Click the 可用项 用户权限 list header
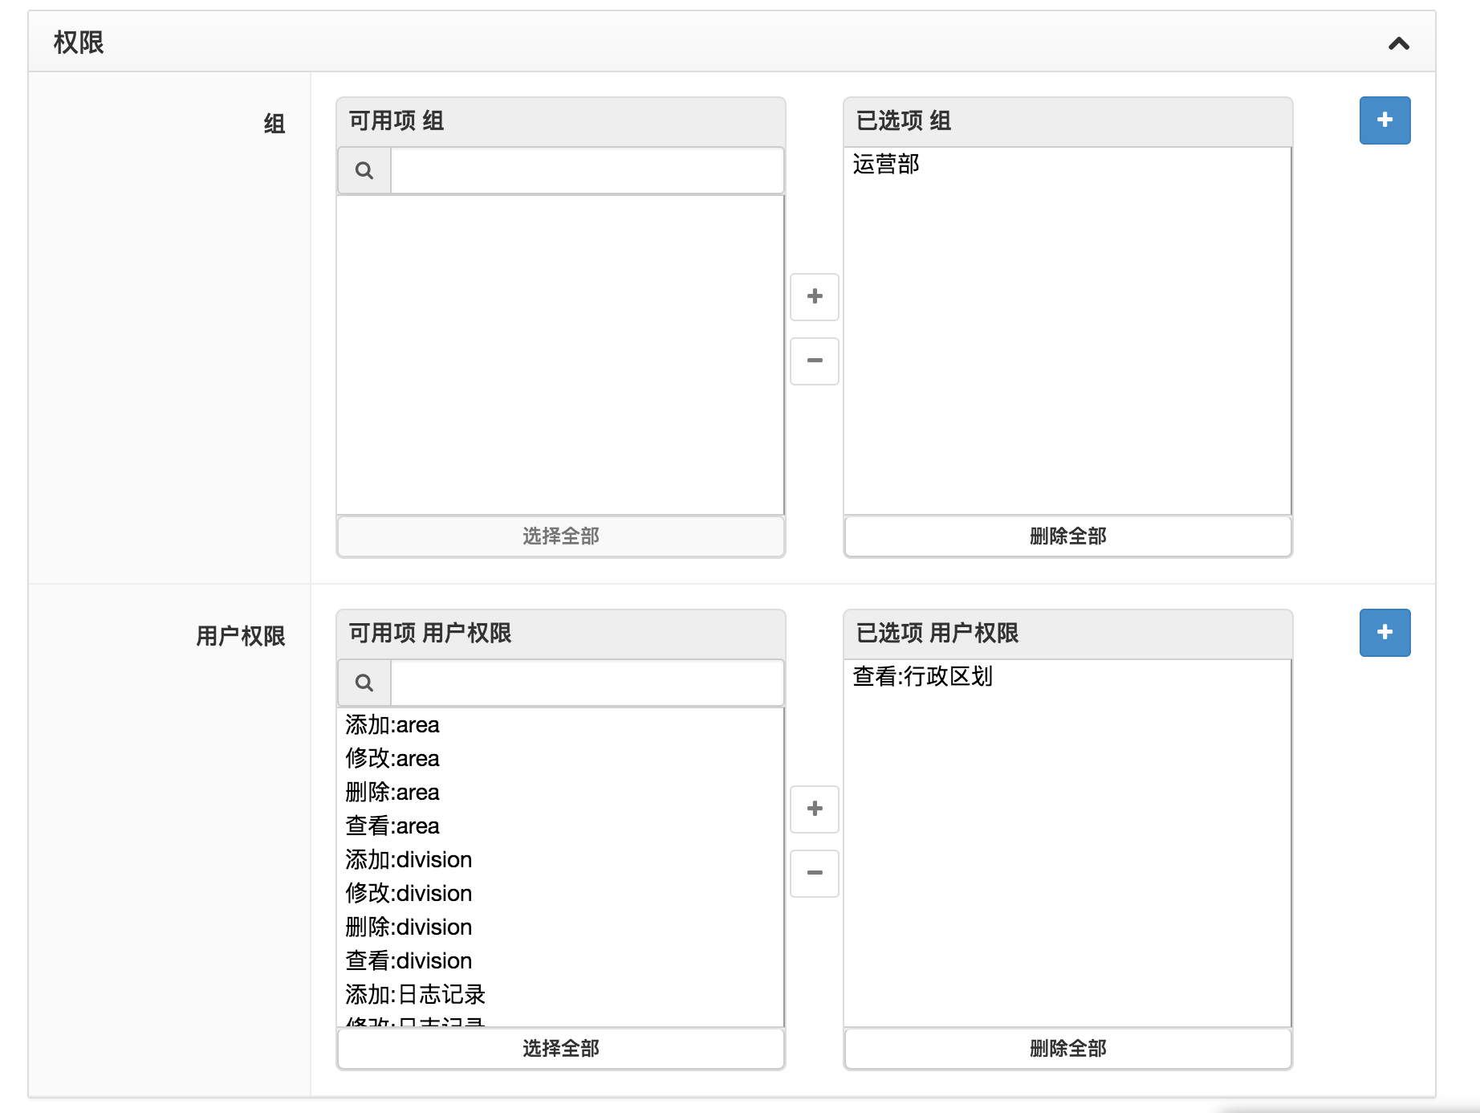Image resolution: width=1480 pixels, height=1113 pixels. point(561,634)
